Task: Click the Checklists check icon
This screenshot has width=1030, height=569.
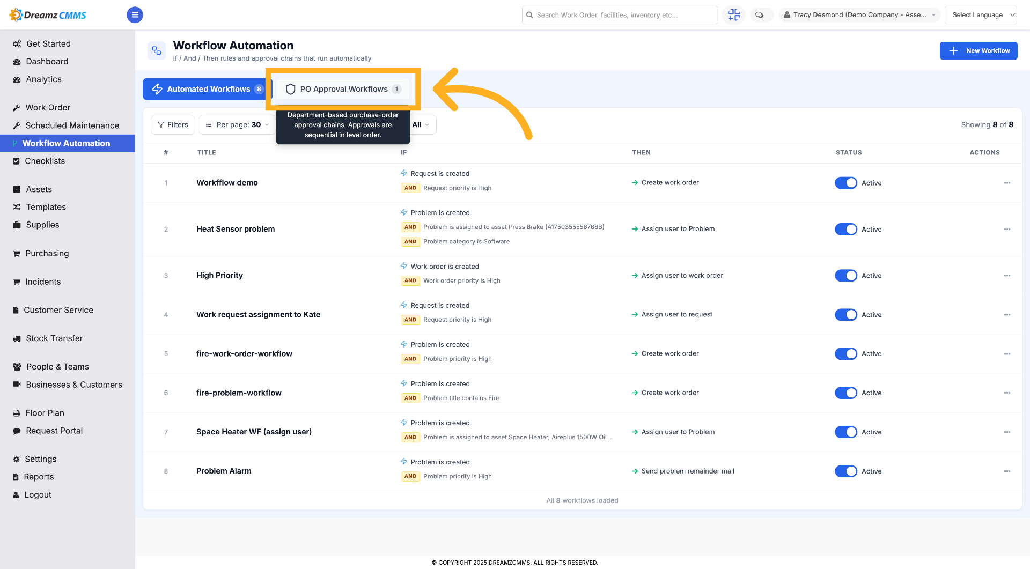Action: (16, 161)
